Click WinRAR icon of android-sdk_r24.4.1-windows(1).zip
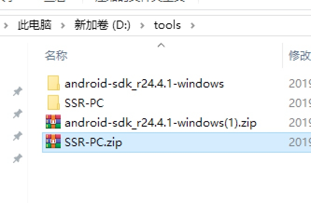The width and height of the screenshot is (311, 203). click(x=54, y=122)
